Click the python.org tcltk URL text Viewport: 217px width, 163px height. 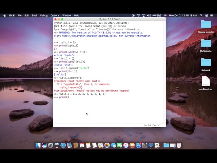90,36
